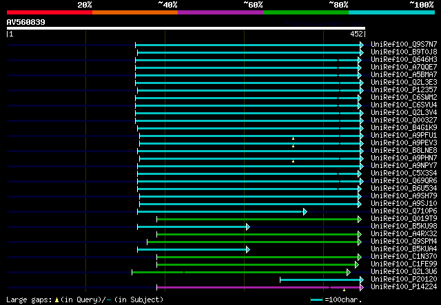Open the UniRef100_C5X3S4 label
Viewport: 441px width, 305px height.
pyautogui.click(x=404, y=173)
